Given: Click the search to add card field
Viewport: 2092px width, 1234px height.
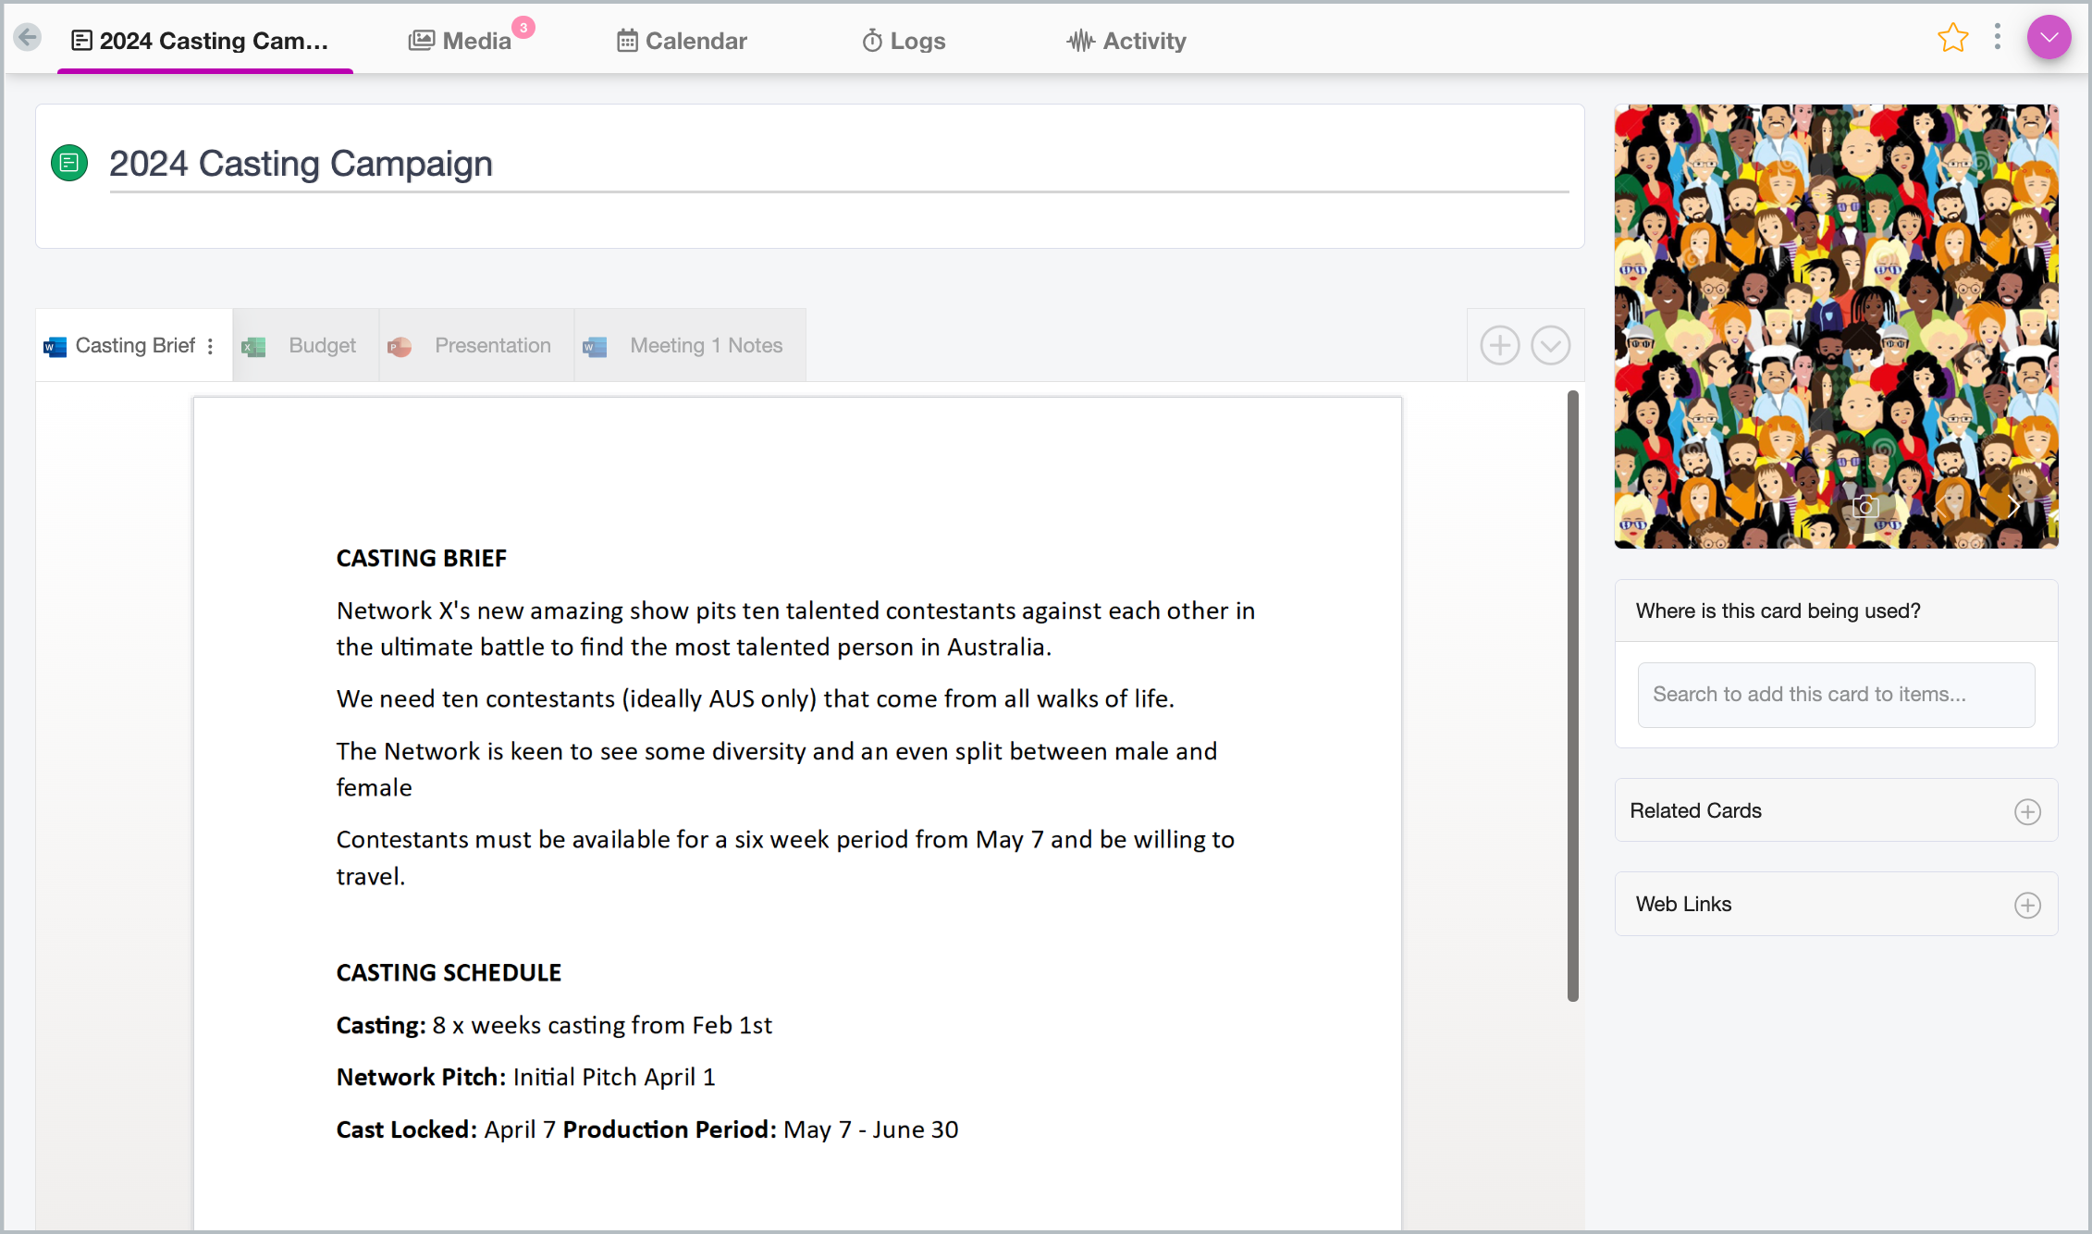Looking at the screenshot, I should (x=1835, y=695).
